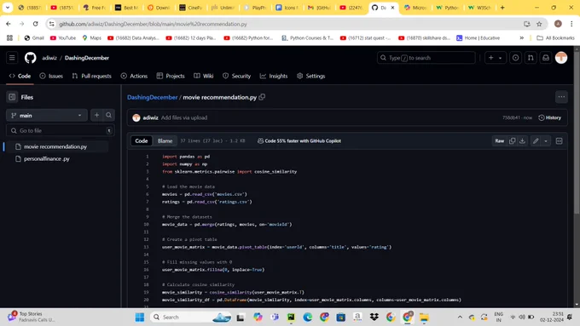Bookmark this page with the star icon
580x326 pixels.
[x=539, y=24]
